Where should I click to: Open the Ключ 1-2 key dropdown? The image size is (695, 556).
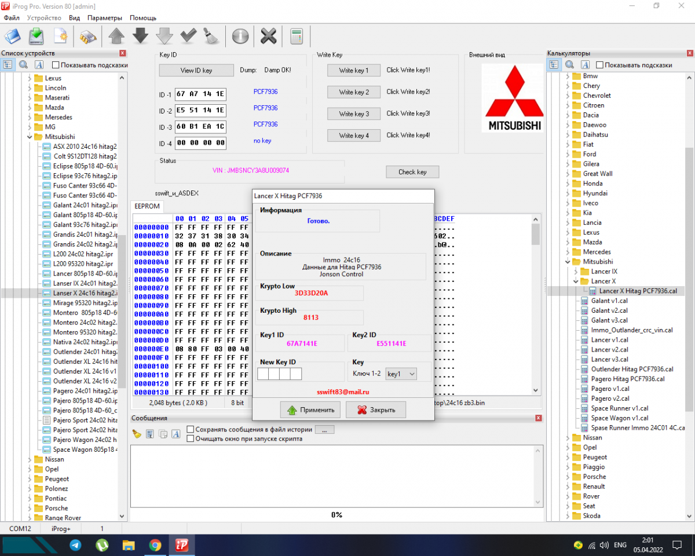(401, 374)
